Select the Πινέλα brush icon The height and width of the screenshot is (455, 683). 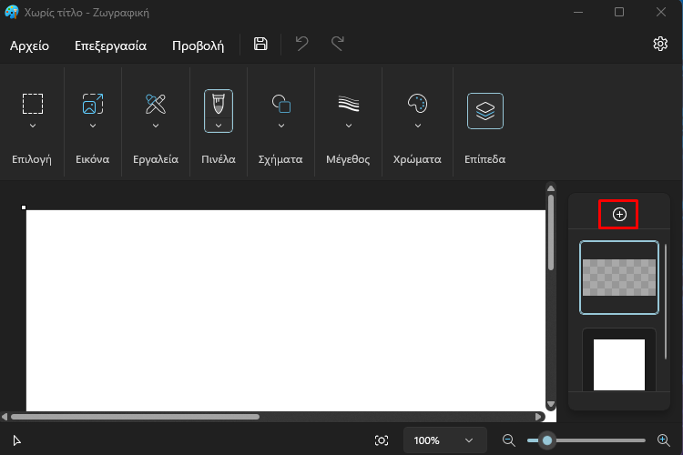pyautogui.click(x=219, y=104)
